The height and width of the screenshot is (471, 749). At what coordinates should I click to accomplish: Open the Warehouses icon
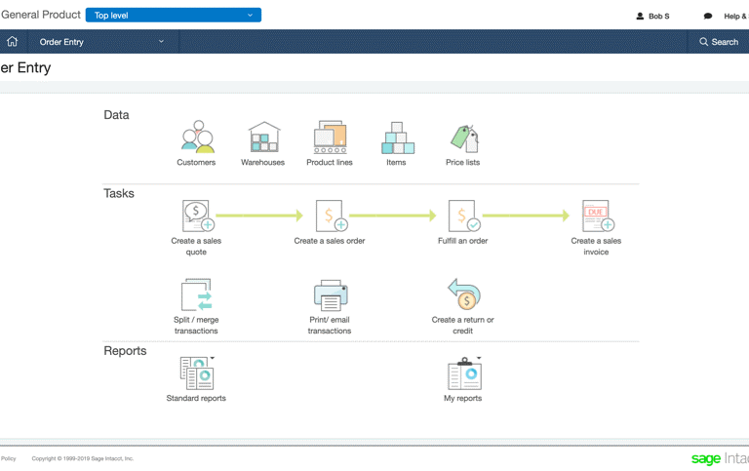(x=264, y=137)
